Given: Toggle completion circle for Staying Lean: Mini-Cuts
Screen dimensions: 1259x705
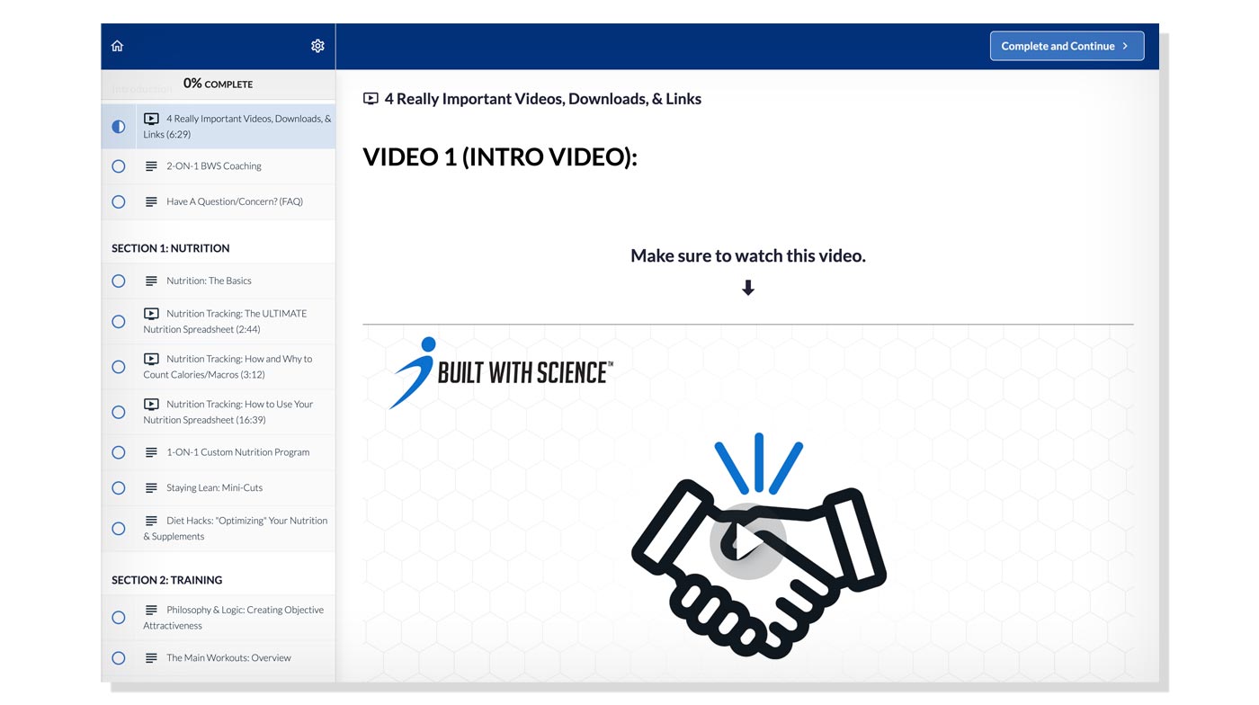Looking at the screenshot, I should pos(119,488).
